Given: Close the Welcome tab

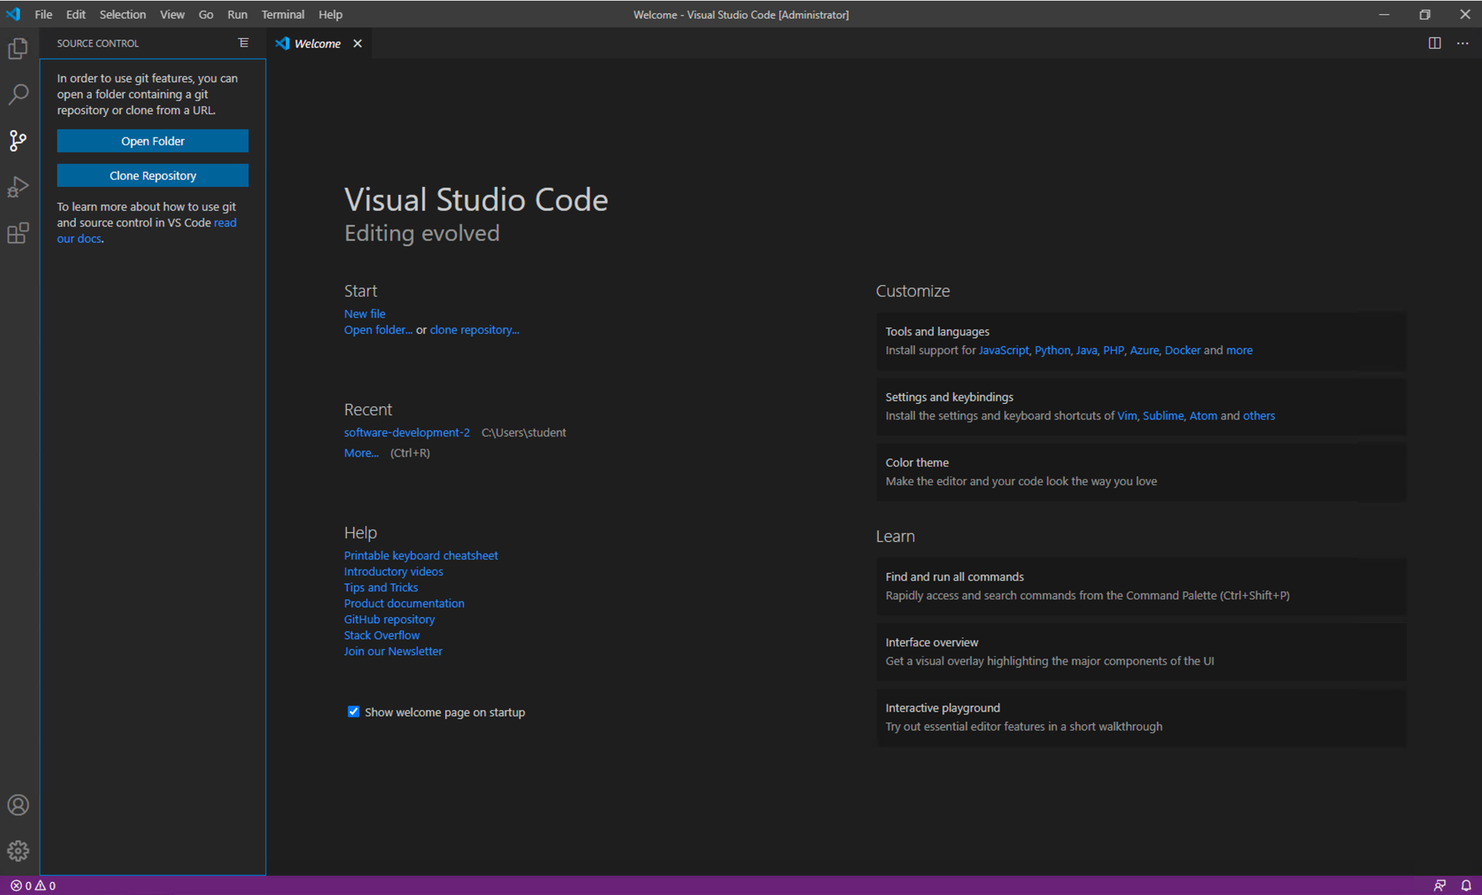Looking at the screenshot, I should [x=358, y=43].
